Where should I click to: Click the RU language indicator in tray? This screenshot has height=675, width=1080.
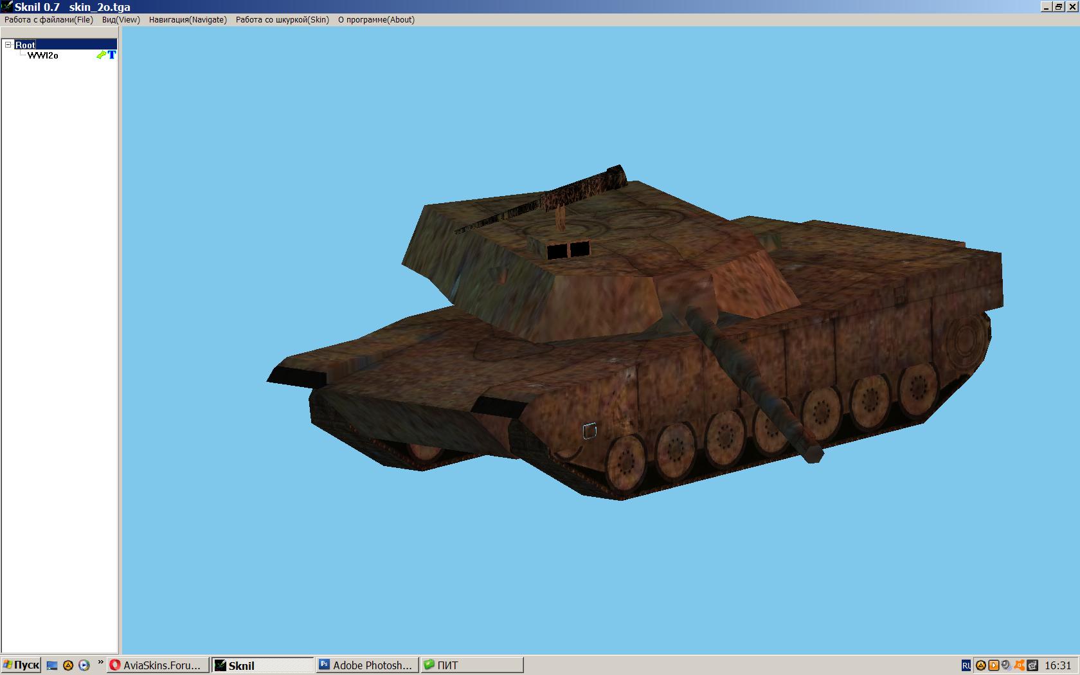click(966, 666)
